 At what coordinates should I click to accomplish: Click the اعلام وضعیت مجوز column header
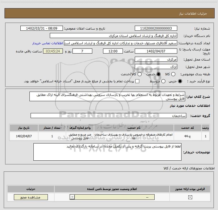(112, 189)
